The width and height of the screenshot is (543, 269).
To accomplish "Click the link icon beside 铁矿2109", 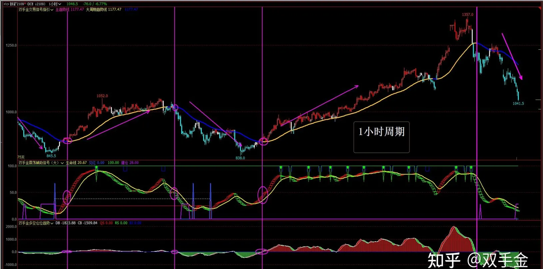I will tap(6, 4).
